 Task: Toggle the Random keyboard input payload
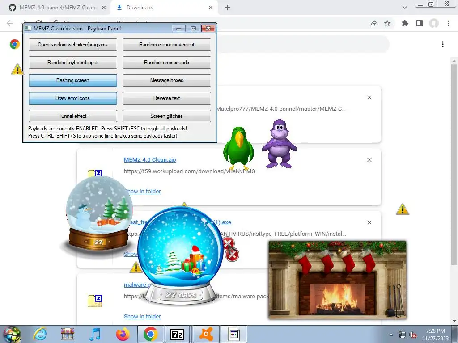pos(73,63)
